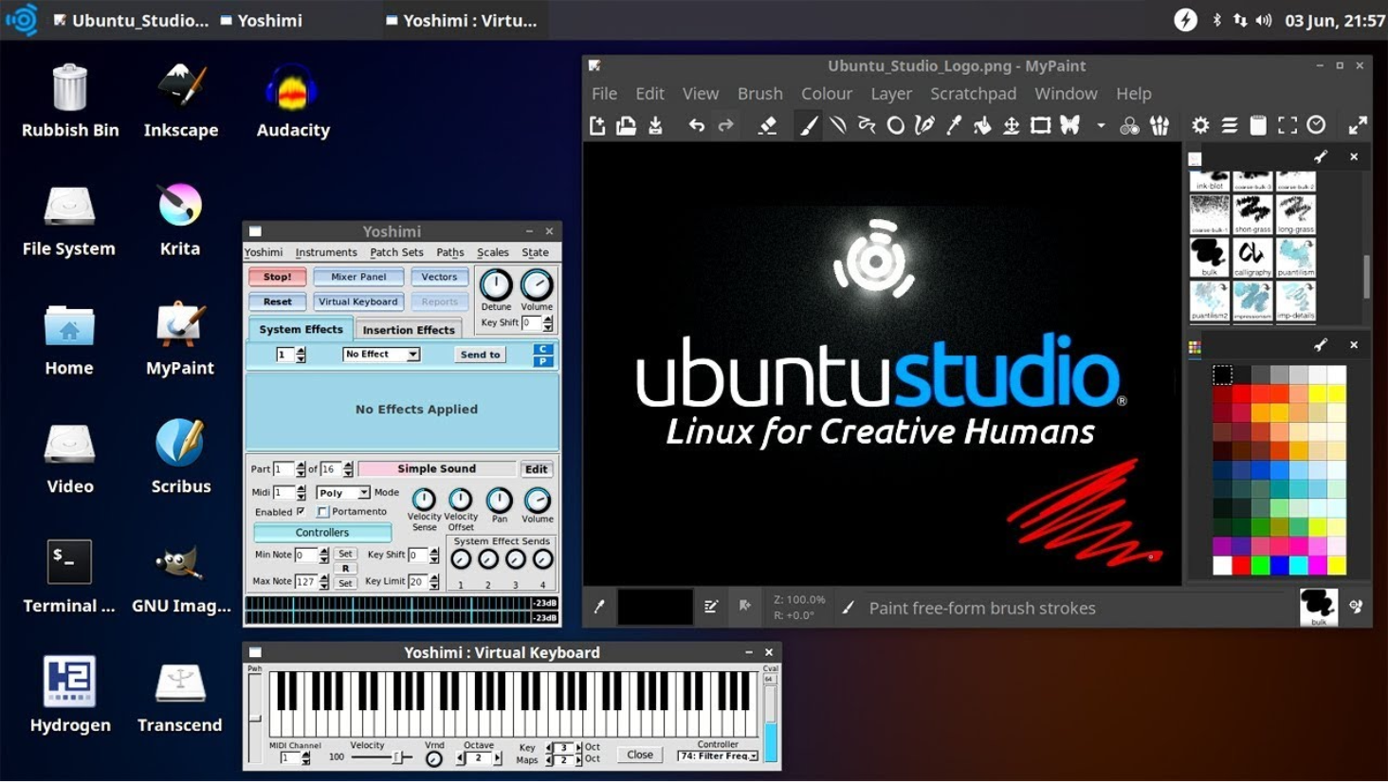Select the move layer tool in MyPaint

pyautogui.click(x=1012, y=125)
